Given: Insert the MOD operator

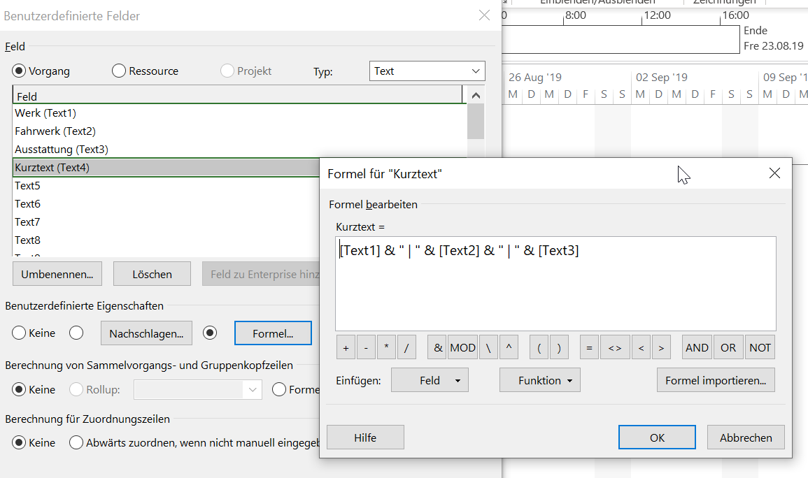Looking at the screenshot, I should [462, 347].
